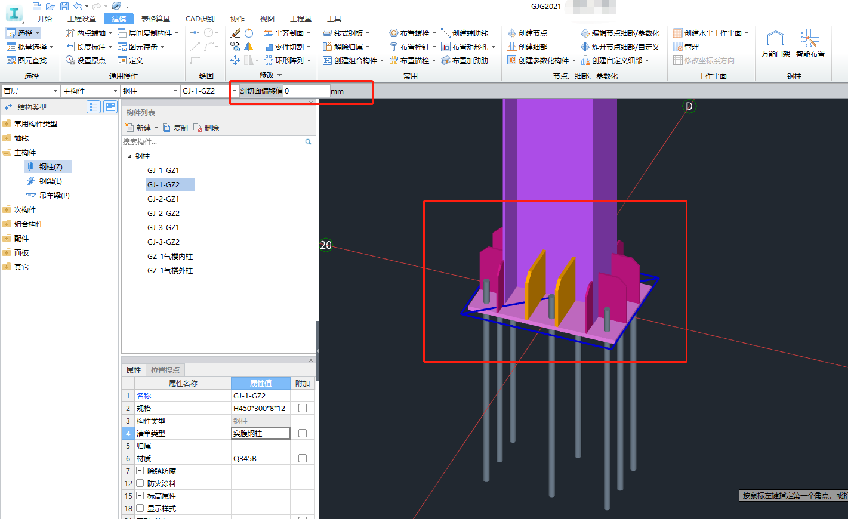Screen dimensions: 848x519
Task: Click the 两点辅轴 tool icon
Action: 70,33
